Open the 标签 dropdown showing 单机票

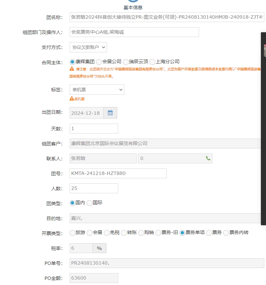[x=97, y=90]
